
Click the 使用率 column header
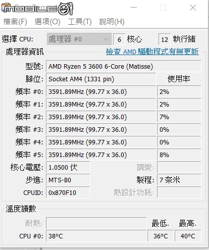point(179,79)
